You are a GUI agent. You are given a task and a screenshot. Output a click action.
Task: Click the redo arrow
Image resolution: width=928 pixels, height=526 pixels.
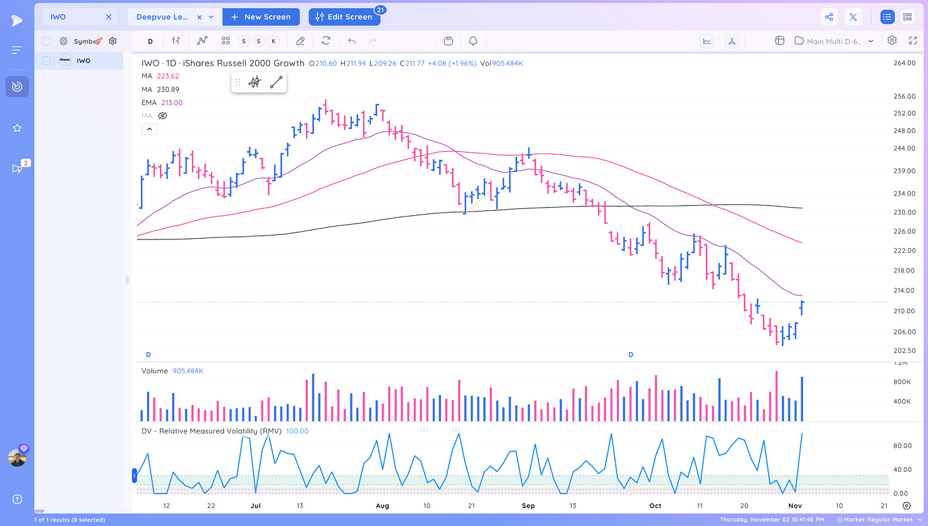(x=373, y=41)
